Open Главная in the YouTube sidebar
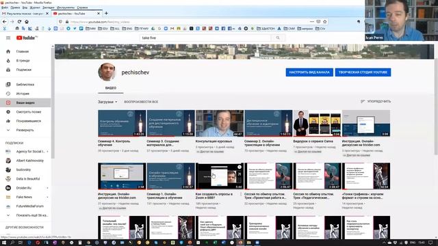Viewport: 438px width, 246px height. (25, 51)
